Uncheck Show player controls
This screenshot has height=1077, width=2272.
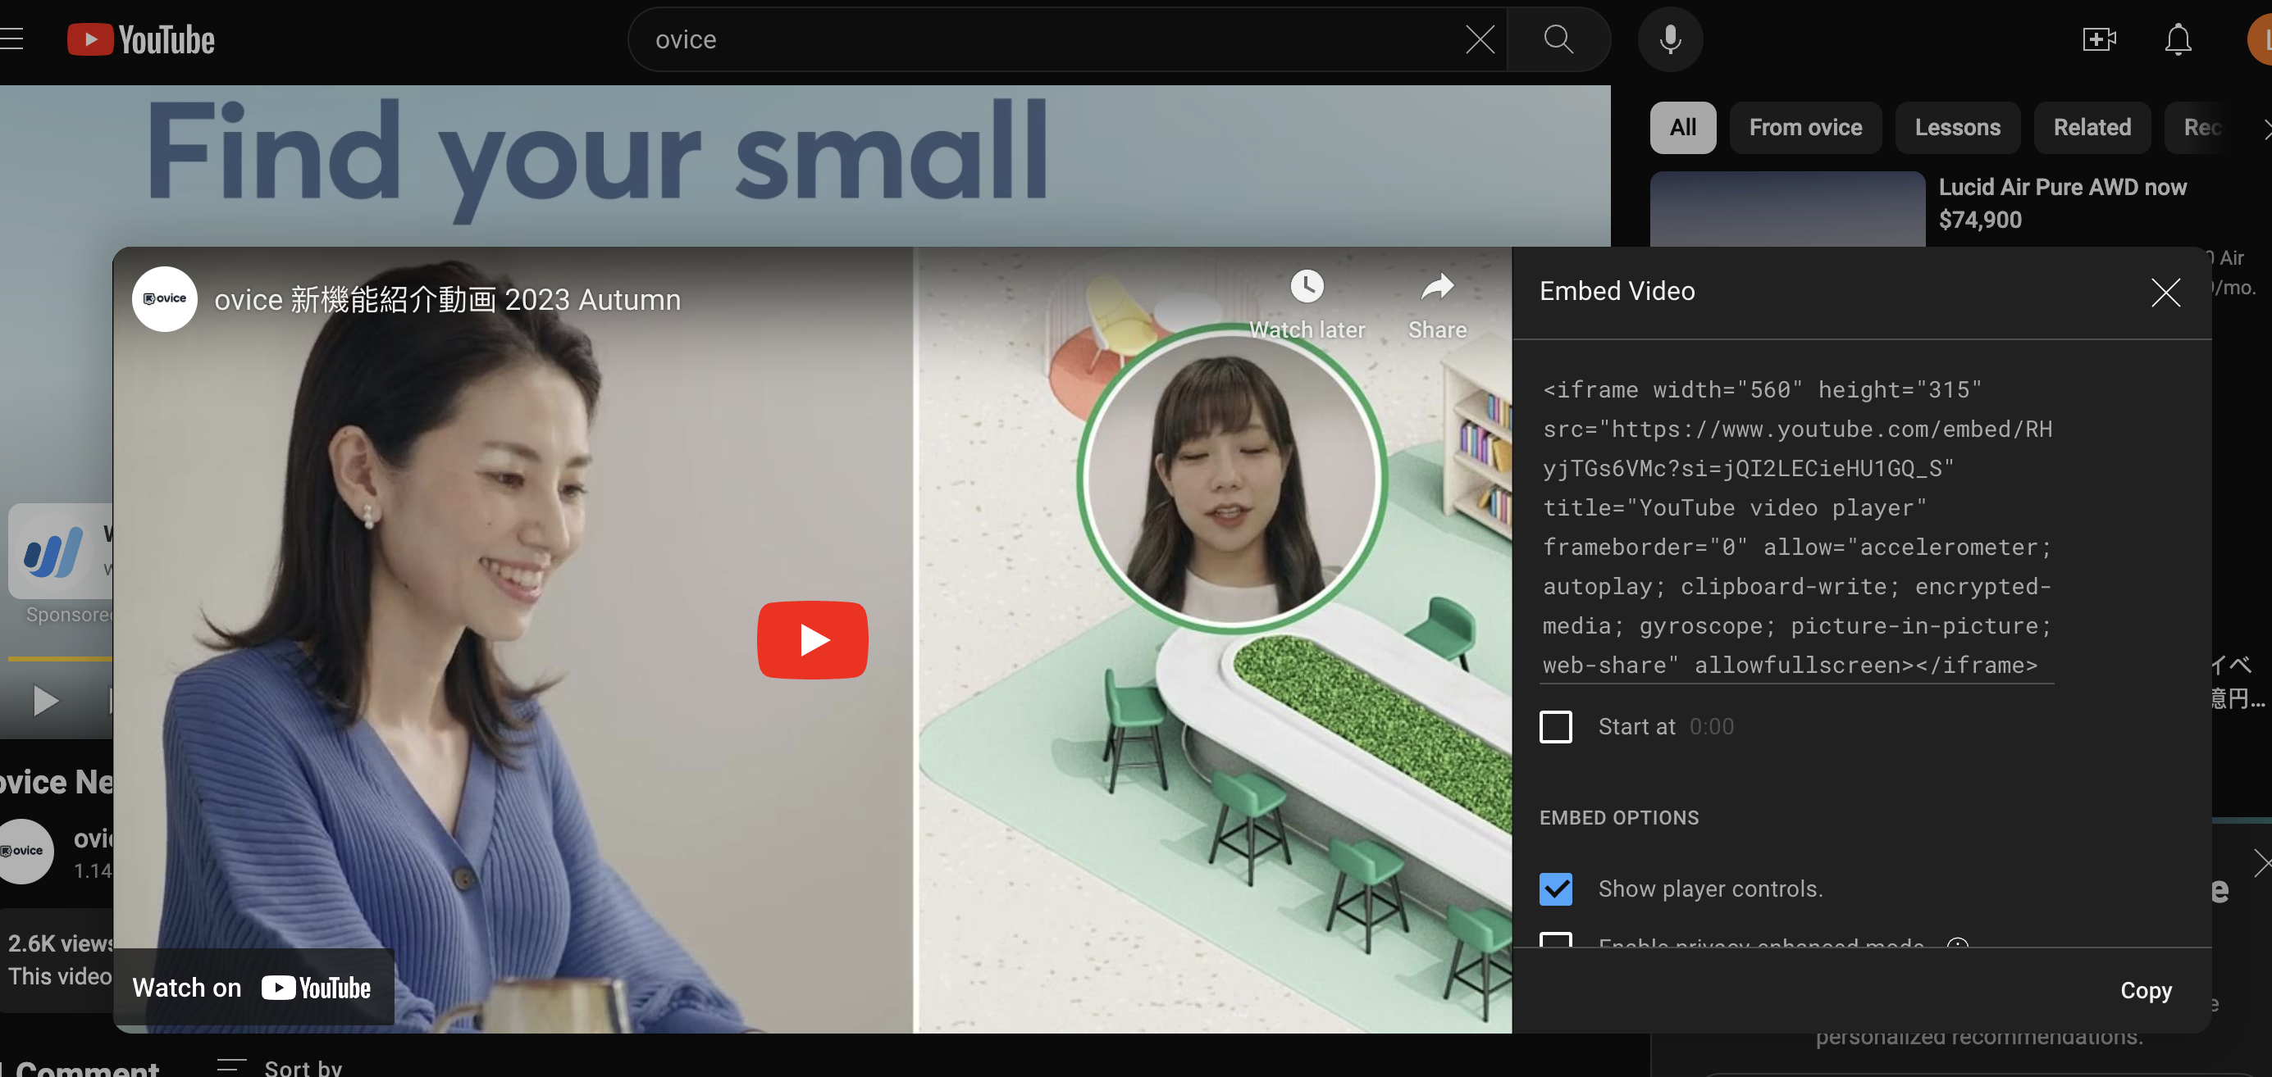click(x=1555, y=888)
